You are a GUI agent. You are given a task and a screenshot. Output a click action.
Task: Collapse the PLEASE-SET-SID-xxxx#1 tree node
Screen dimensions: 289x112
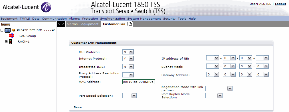click(2, 30)
